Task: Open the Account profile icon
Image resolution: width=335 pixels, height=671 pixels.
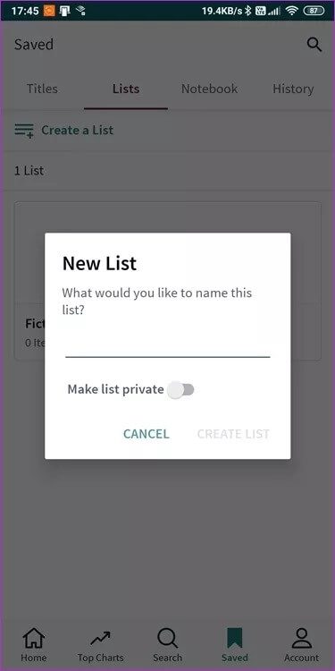Action: 301,639
